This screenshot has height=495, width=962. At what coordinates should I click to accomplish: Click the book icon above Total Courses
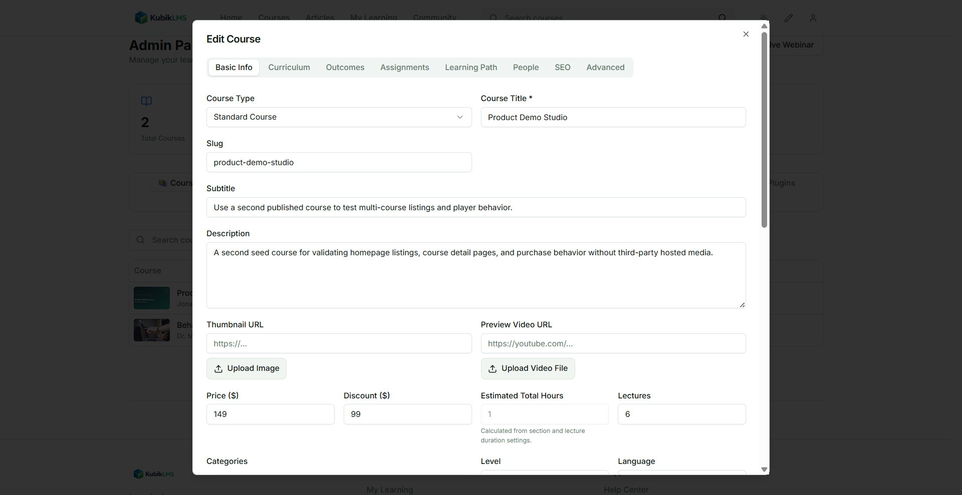click(146, 101)
